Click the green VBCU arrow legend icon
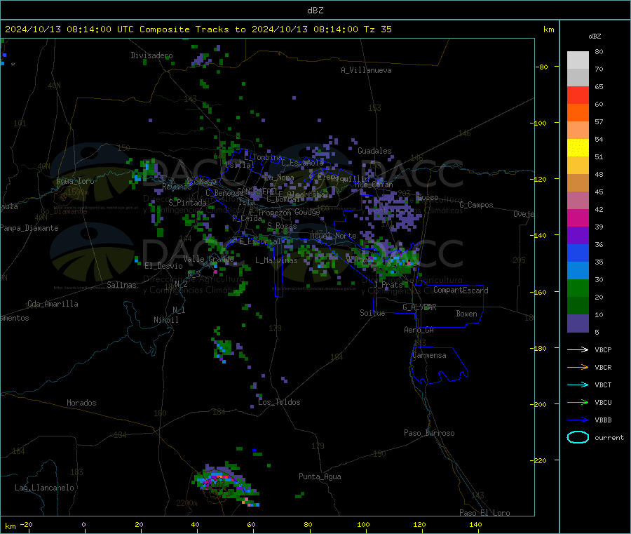Viewport: 631px width, 534px height. point(578,402)
